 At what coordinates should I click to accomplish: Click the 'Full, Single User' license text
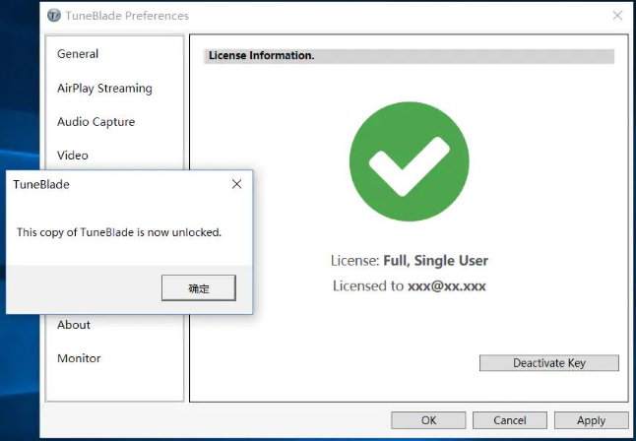point(435,261)
